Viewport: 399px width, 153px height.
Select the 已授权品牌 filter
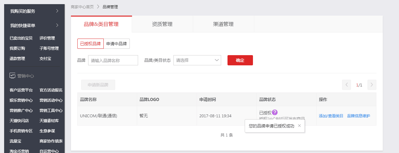pyautogui.click(x=90, y=44)
